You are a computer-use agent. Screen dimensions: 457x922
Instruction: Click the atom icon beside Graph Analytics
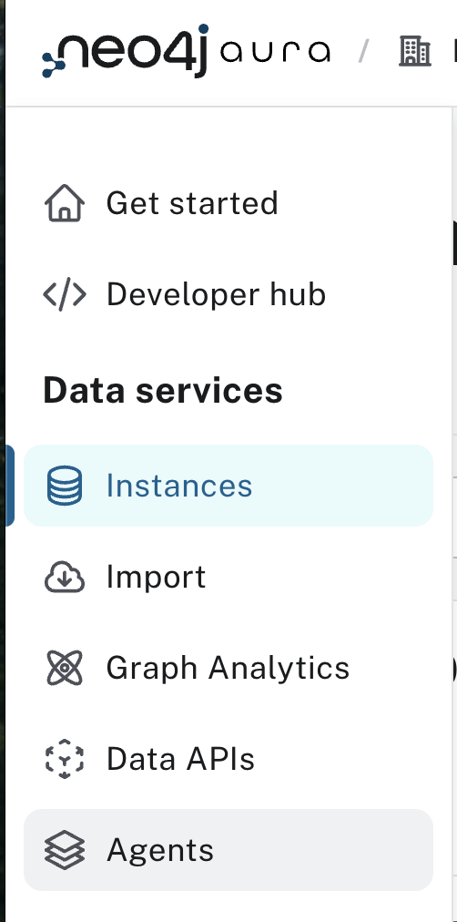click(65, 668)
